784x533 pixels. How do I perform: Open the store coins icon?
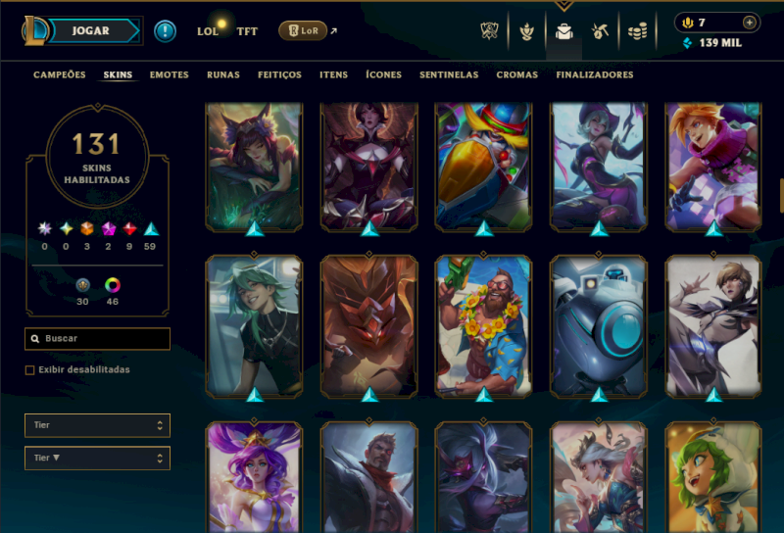638,31
